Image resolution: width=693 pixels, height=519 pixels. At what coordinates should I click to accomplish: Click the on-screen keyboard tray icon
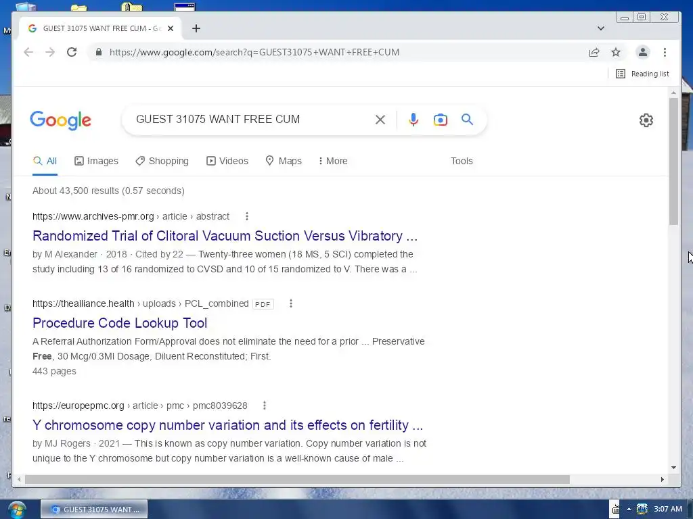616,510
